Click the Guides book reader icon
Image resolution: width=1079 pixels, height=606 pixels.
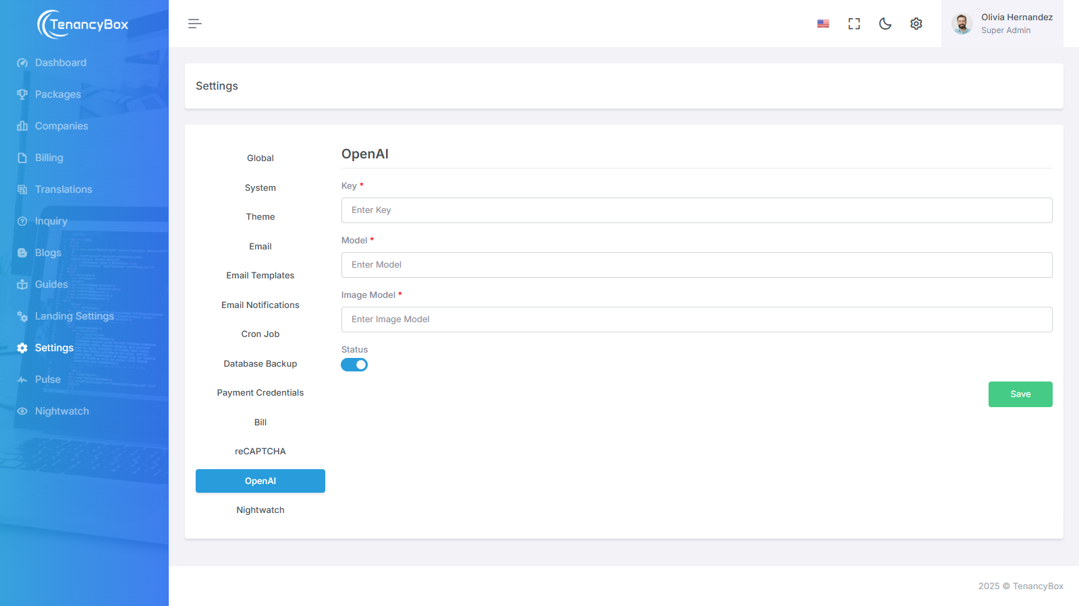tap(22, 284)
